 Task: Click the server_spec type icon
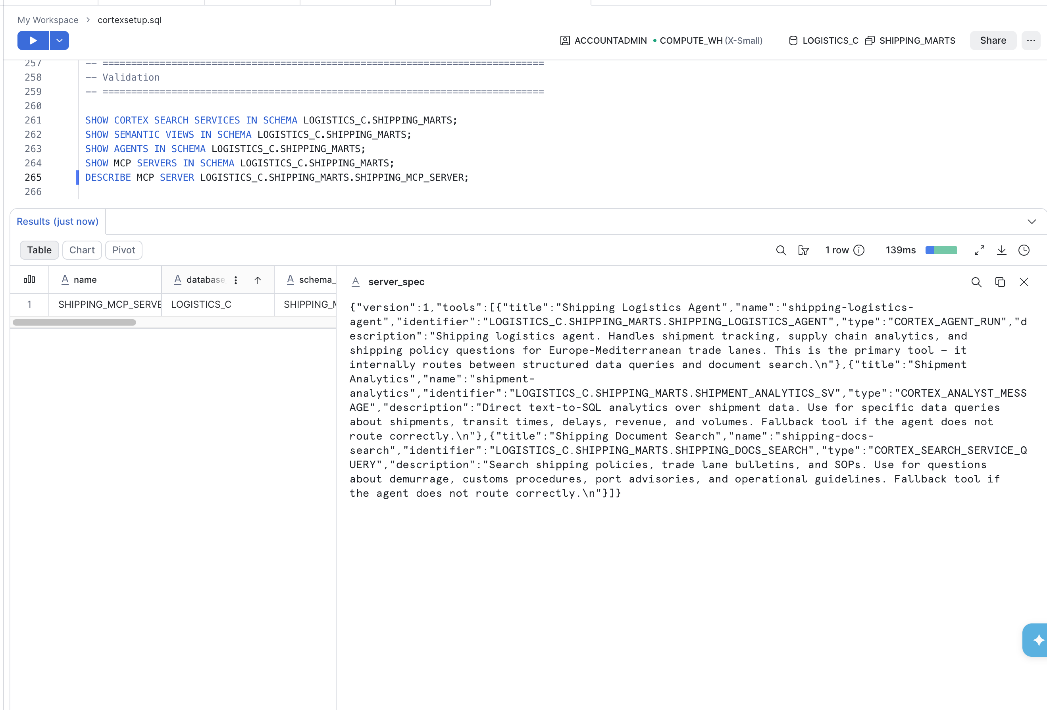point(356,282)
